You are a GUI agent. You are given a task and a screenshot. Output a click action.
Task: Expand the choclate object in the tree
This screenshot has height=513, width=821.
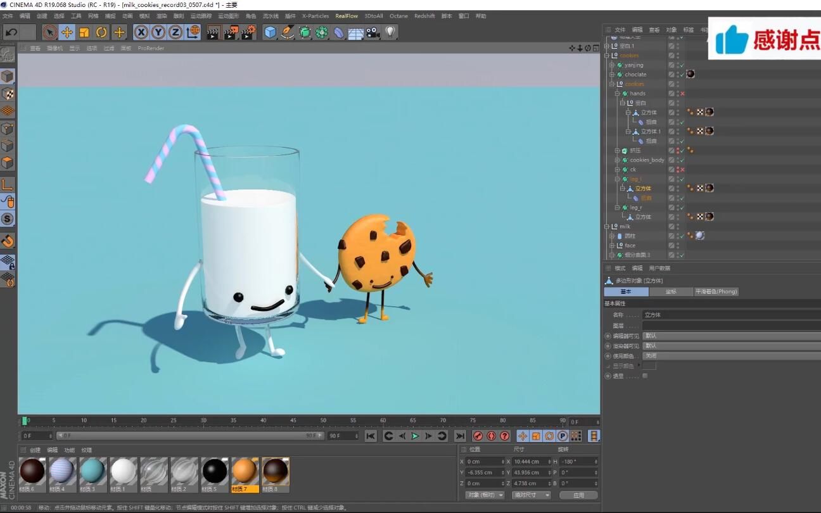612,75
